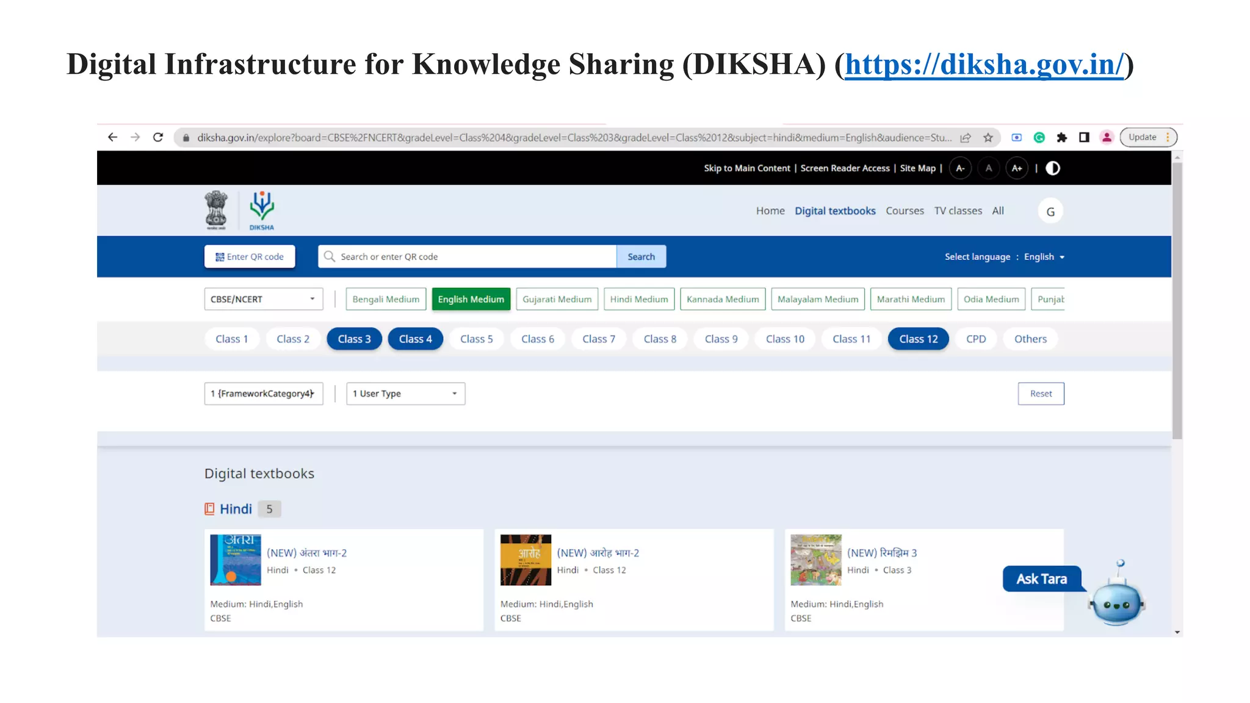Open the G user profile avatar

(x=1050, y=212)
